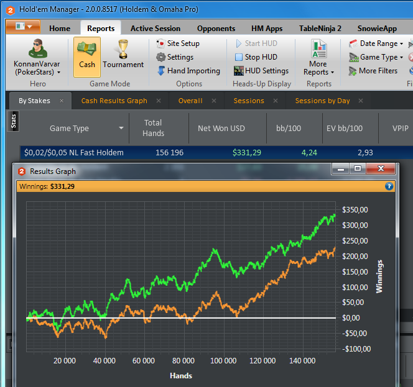
Task: Click the KonnanVarvar hero avatar icon
Action: [x=38, y=48]
